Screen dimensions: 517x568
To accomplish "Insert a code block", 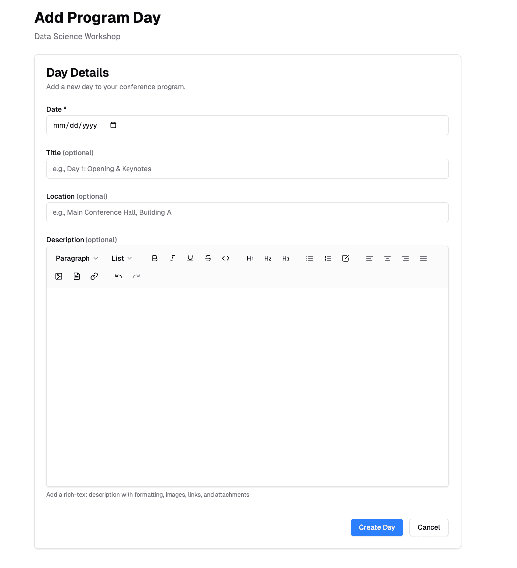I will click(226, 258).
